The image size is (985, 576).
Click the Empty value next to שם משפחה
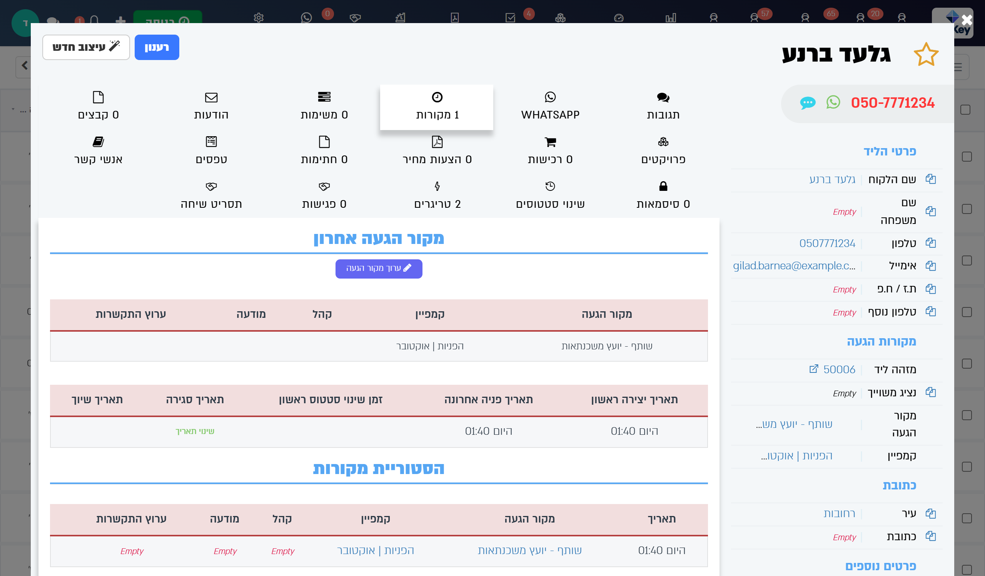pyautogui.click(x=844, y=212)
